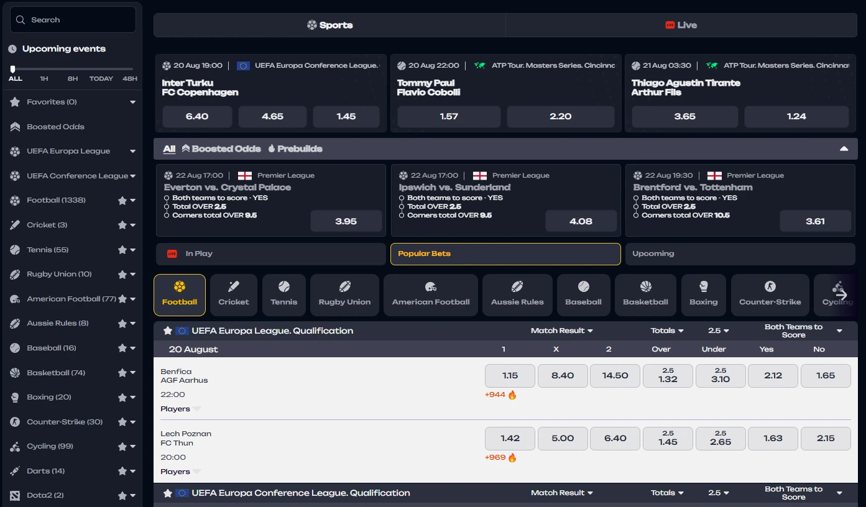Open Totals dropdown for Europa League
The image size is (866, 507).
pyautogui.click(x=667, y=331)
